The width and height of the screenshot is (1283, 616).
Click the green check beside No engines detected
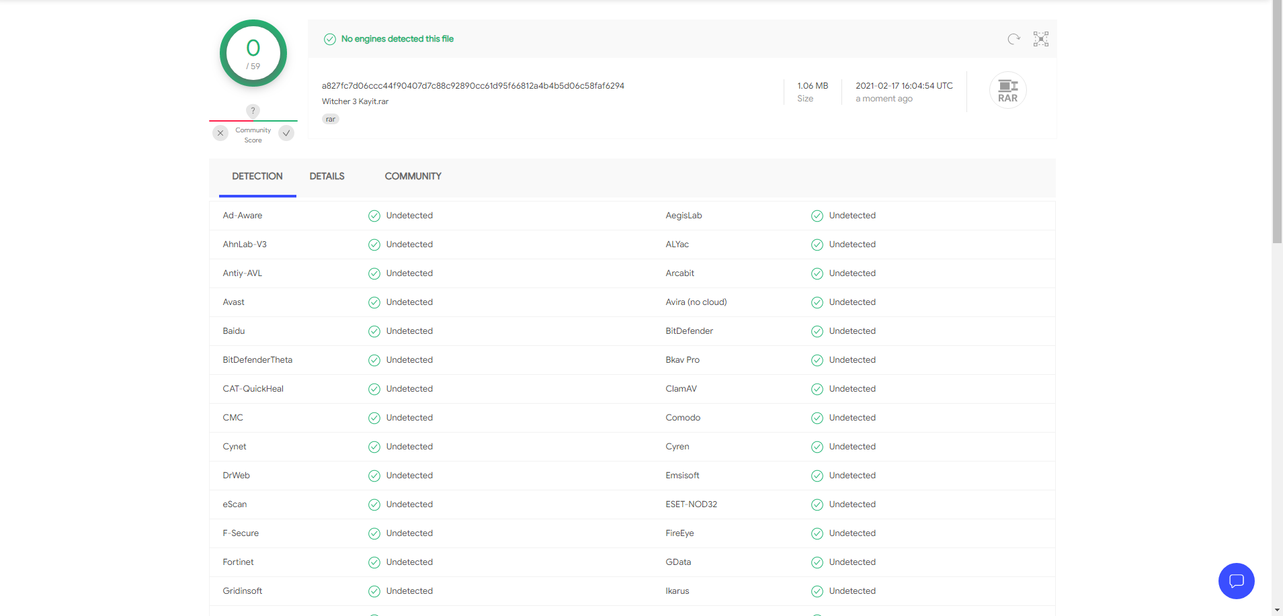(330, 39)
